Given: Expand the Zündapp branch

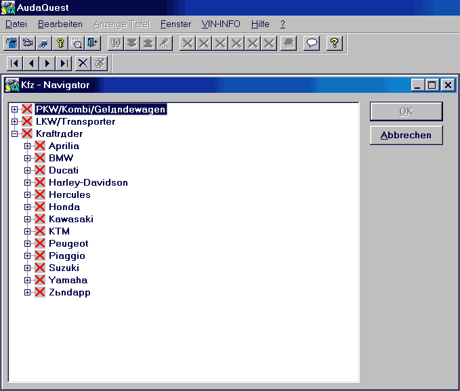Looking at the screenshot, I should tap(27, 292).
